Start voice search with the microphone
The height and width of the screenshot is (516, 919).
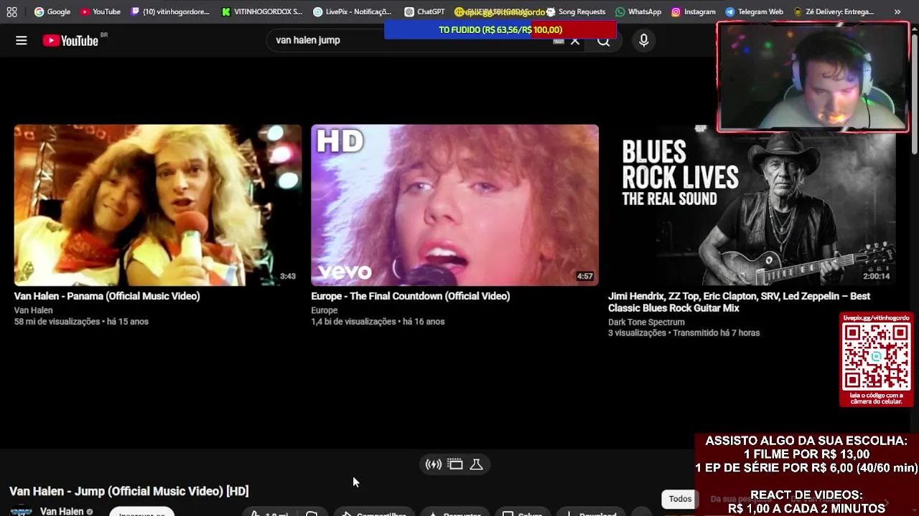(x=644, y=40)
